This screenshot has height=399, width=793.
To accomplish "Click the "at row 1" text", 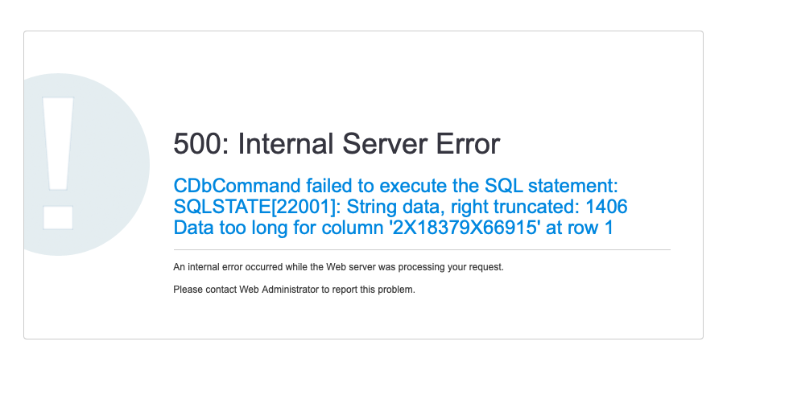I will (580, 228).
